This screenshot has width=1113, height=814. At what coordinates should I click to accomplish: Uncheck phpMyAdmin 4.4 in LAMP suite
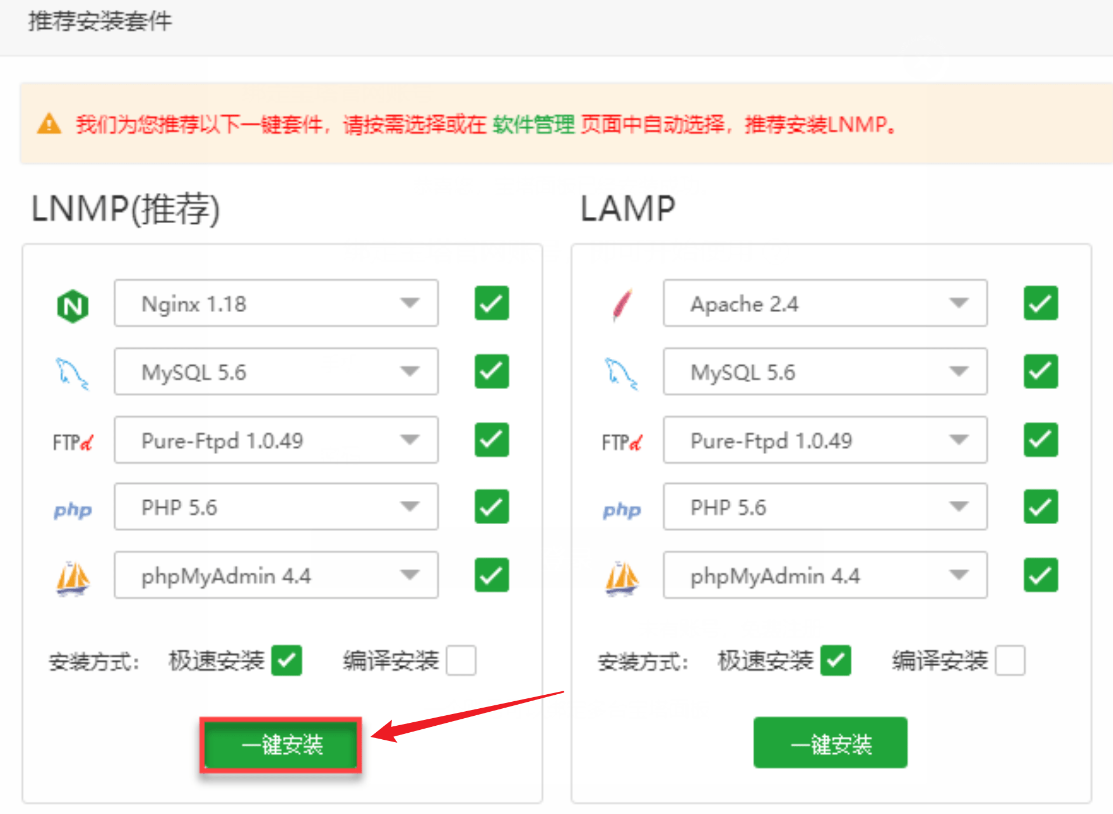coord(1040,576)
